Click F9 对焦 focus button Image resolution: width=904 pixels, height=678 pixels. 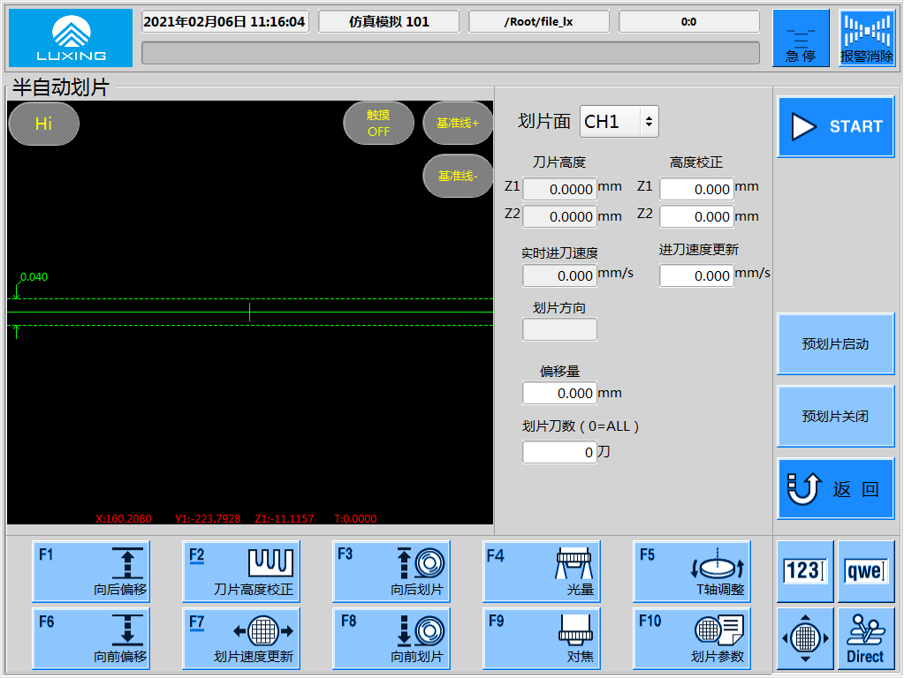click(542, 638)
